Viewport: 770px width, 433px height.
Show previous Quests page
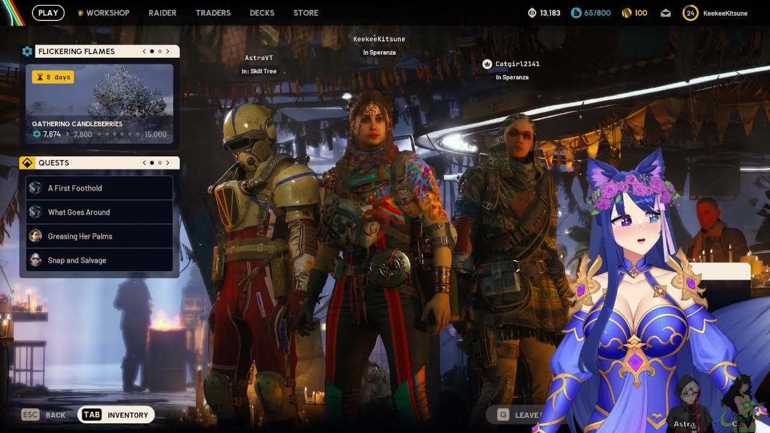[x=144, y=162]
